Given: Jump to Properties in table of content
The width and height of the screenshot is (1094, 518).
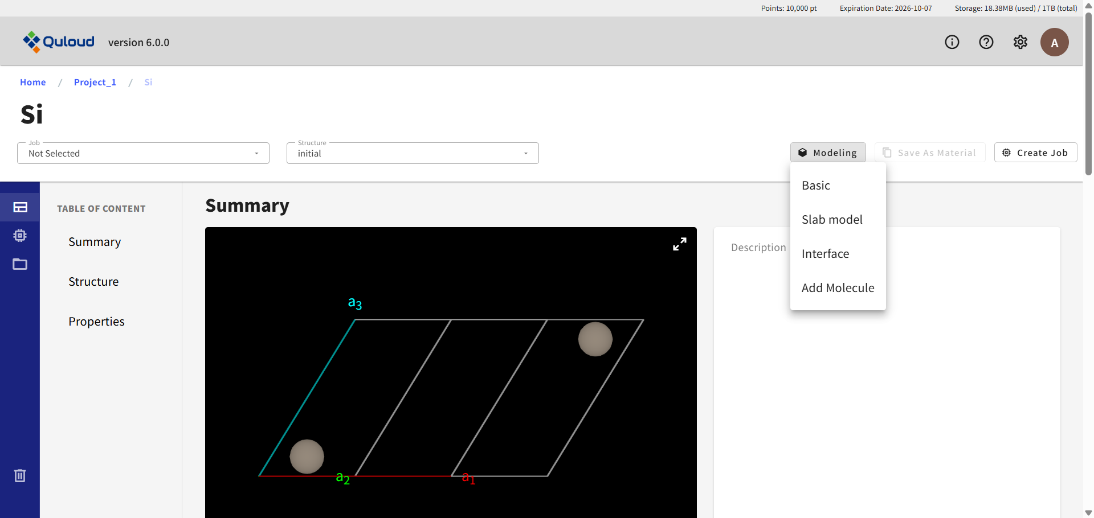Looking at the screenshot, I should point(96,322).
